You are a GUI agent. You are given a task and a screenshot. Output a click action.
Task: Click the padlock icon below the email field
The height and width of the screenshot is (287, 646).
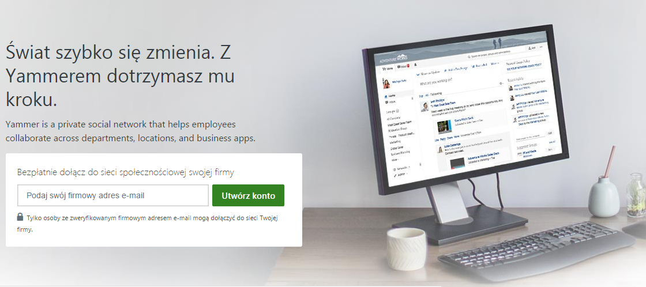click(20, 217)
